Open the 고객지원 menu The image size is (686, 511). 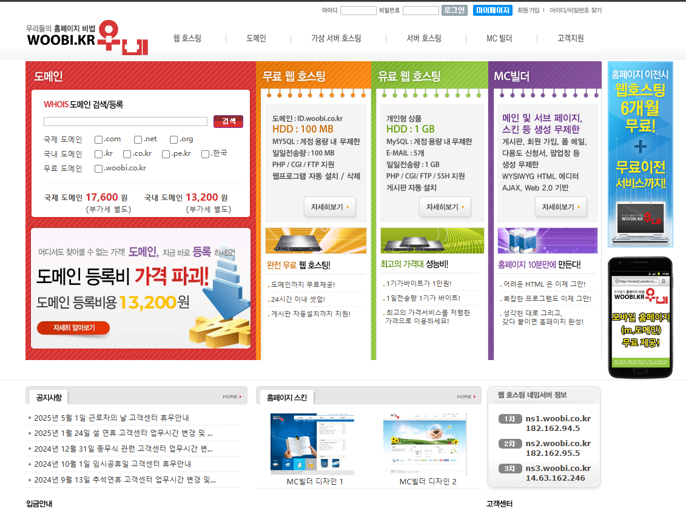(x=571, y=38)
